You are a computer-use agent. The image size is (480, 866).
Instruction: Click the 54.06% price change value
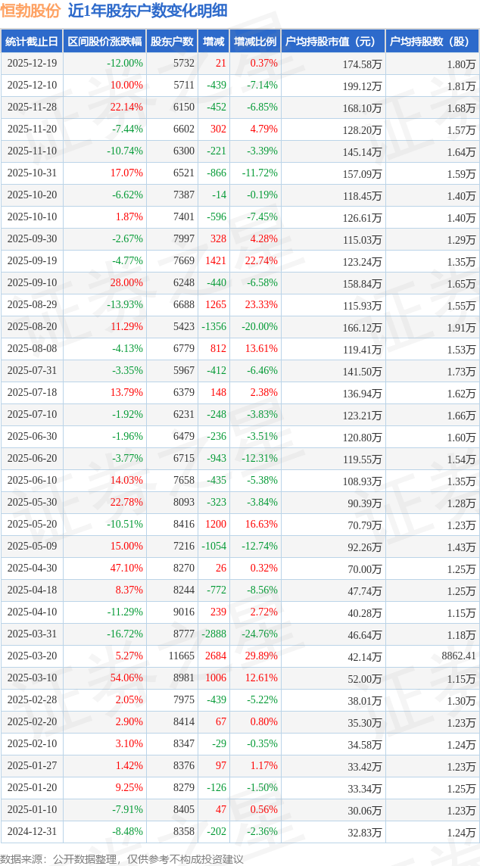[x=126, y=678]
